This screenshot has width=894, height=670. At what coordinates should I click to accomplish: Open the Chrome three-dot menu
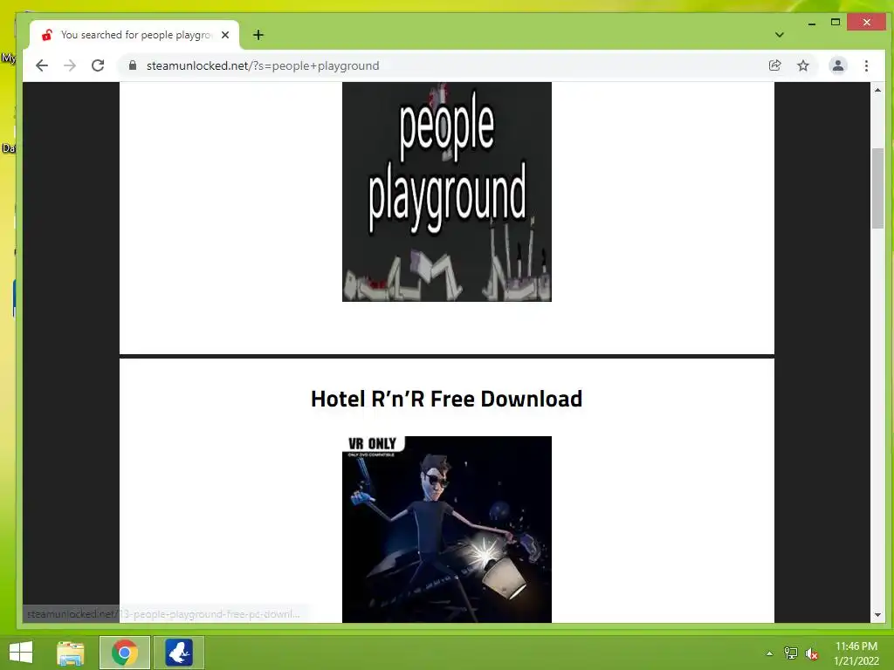coord(866,65)
